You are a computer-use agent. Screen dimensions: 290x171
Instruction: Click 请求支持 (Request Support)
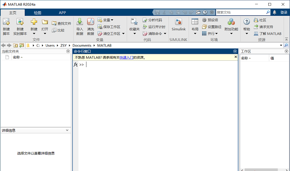click(x=264, y=27)
